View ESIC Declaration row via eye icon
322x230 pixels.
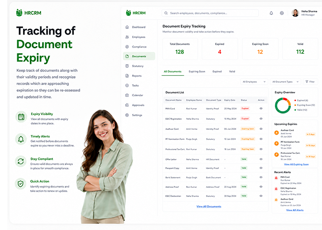(261, 196)
